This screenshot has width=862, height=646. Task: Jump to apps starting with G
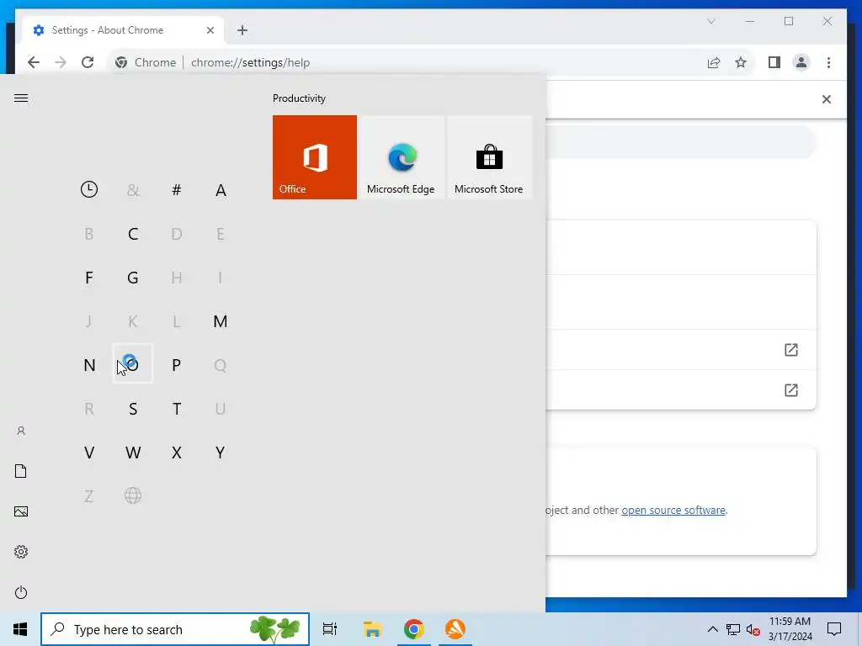[133, 278]
